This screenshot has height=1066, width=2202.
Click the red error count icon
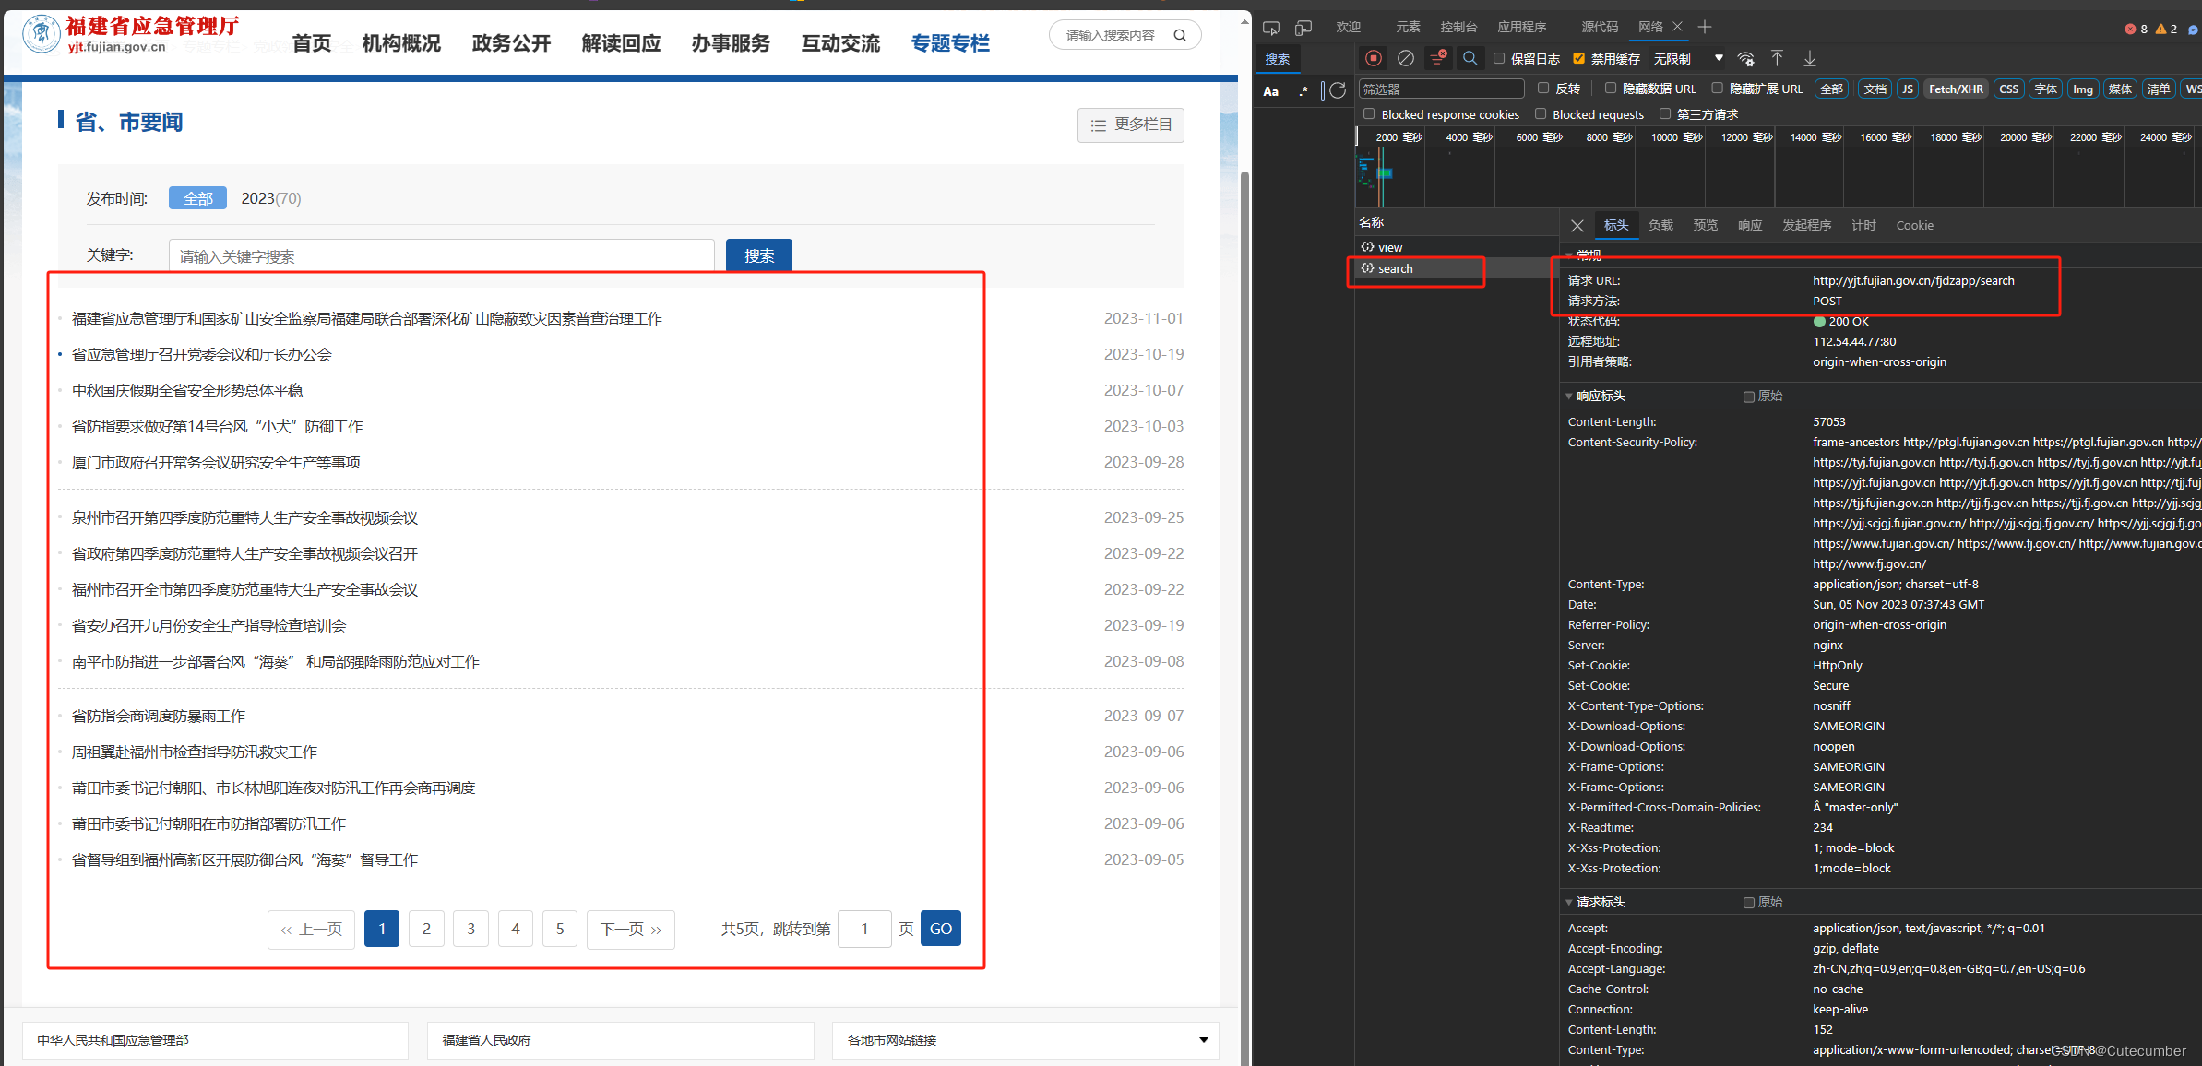(x=2130, y=29)
